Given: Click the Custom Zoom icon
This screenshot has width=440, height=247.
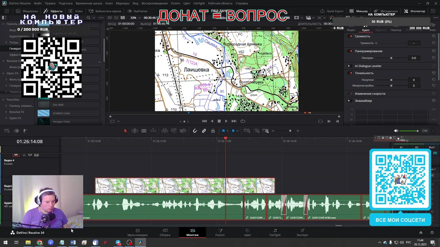Looking at the screenshot, I should click(266, 131).
